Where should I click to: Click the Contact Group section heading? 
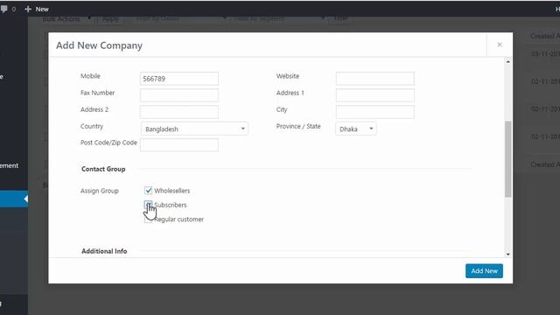103,169
